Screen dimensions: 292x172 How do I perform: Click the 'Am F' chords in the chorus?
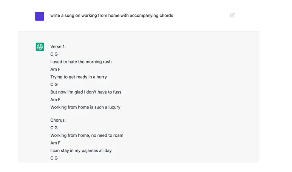tap(55, 143)
